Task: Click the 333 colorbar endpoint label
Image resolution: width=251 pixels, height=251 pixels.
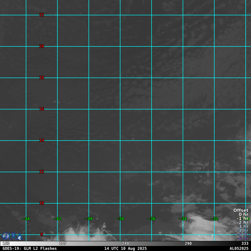Action: tap(245, 243)
